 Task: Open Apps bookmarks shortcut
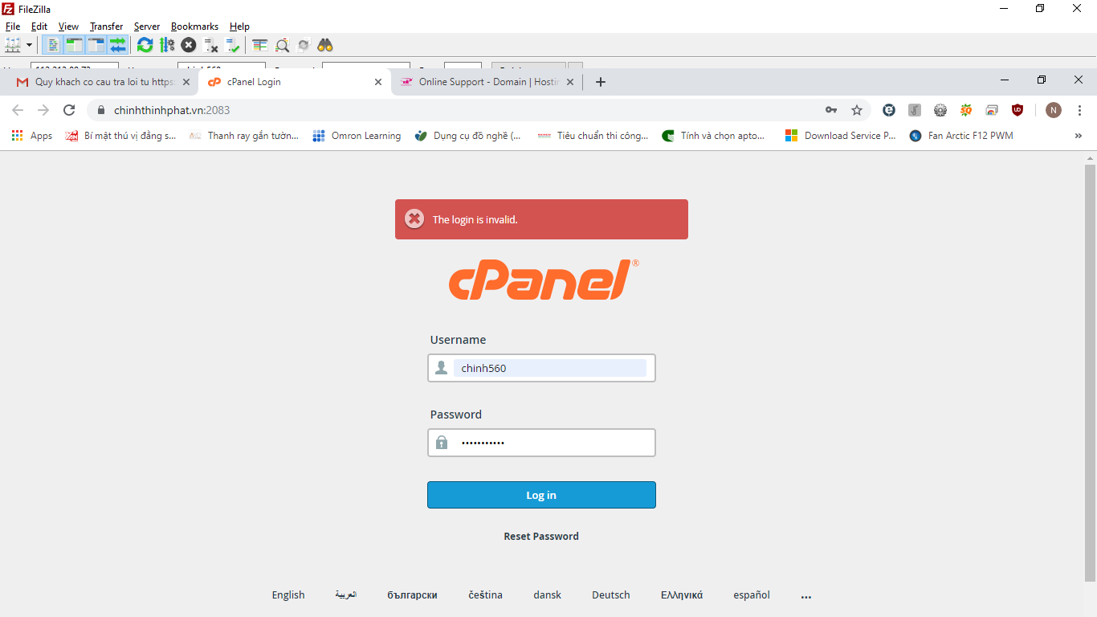click(32, 136)
